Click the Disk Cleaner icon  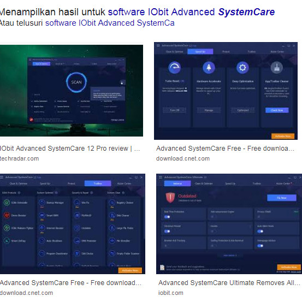(112, 215)
